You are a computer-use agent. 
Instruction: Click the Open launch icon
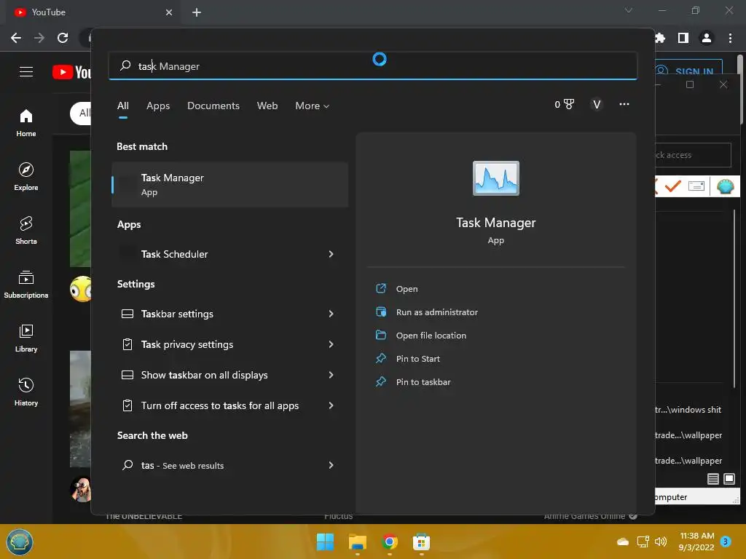pos(380,288)
